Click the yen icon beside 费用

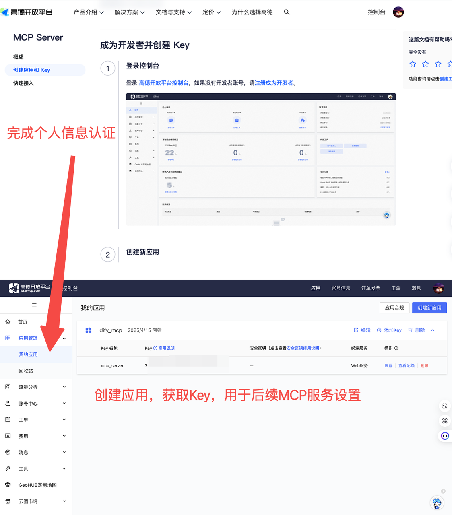8,436
